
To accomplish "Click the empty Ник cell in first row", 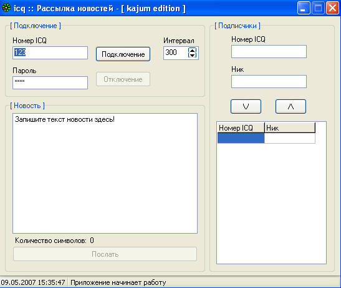I will 290,138.
